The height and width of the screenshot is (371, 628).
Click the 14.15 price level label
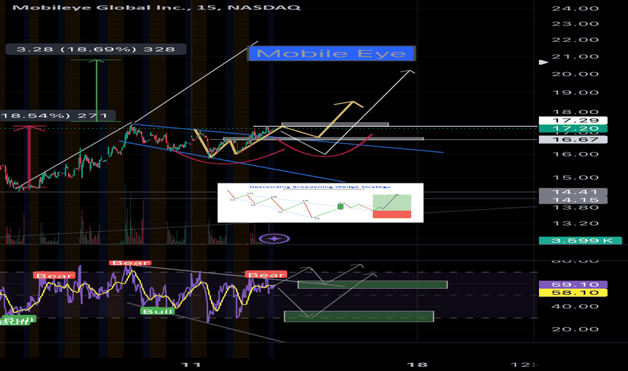[x=573, y=200]
